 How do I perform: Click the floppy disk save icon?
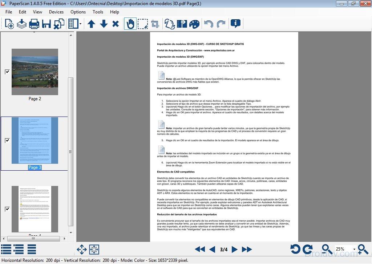[x=46, y=24]
